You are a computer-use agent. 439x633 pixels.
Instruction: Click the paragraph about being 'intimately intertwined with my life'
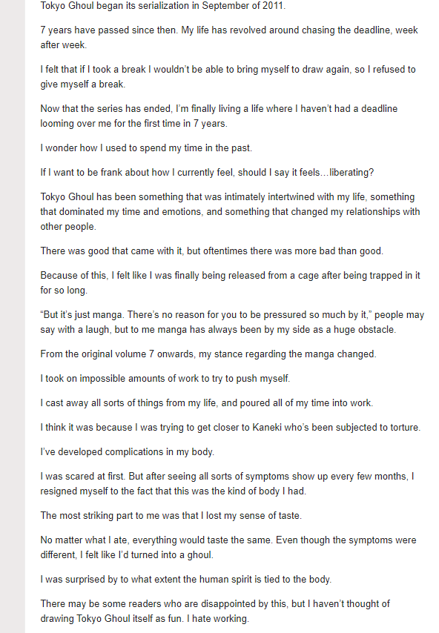[x=230, y=211]
